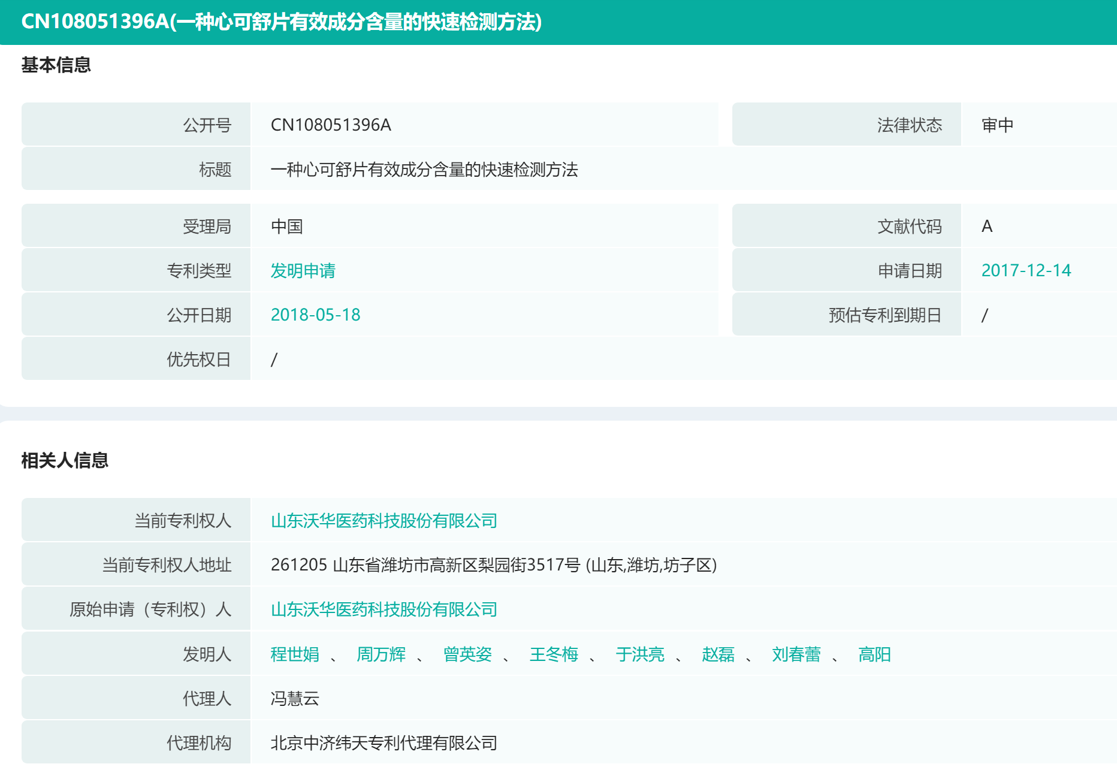The image size is (1117, 779).
Task: Click the agent name 冯慧云
Action: (294, 699)
